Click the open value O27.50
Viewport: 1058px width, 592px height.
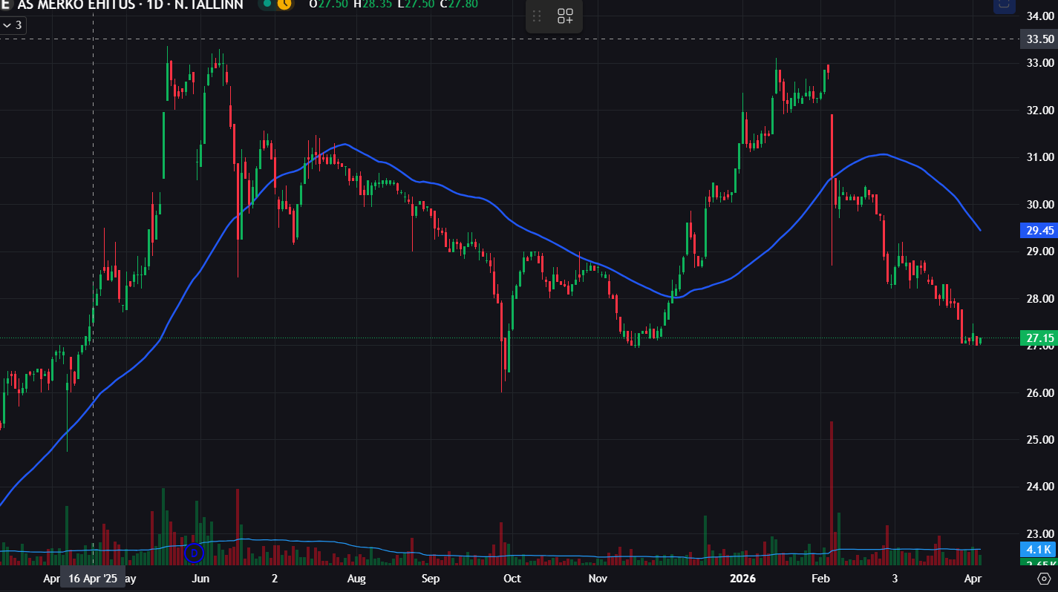329,4
